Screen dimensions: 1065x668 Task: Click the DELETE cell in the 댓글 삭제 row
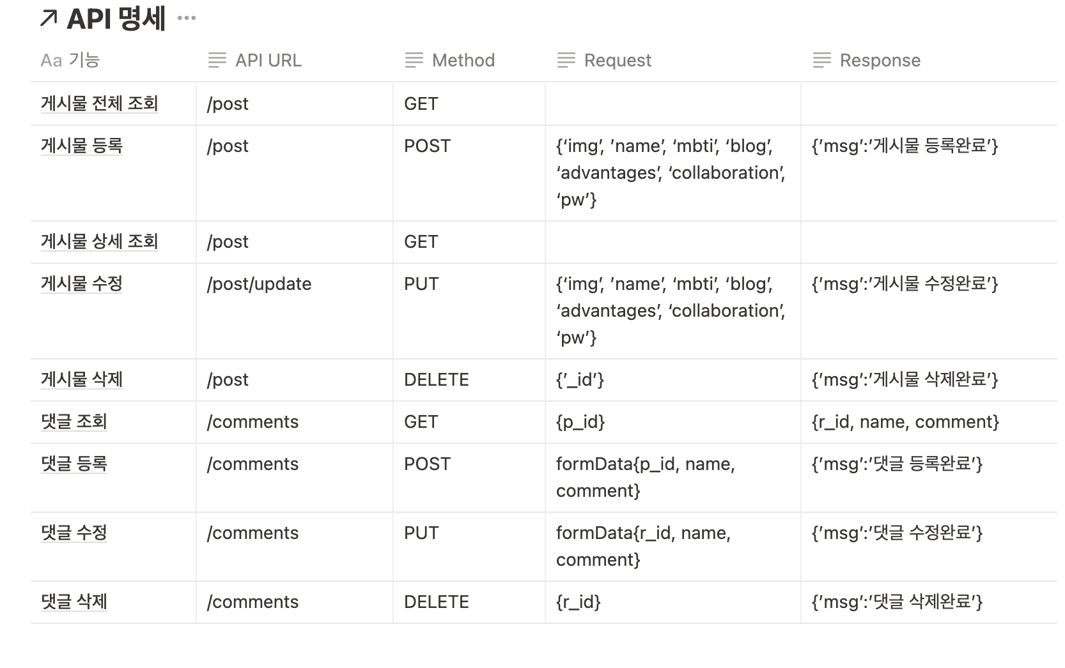pyautogui.click(x=436, y=602)
